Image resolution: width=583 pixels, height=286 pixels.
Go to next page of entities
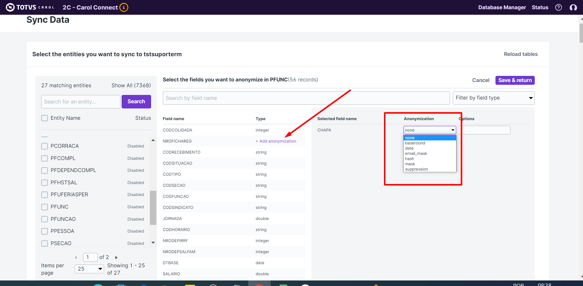(x=116, y=257)
